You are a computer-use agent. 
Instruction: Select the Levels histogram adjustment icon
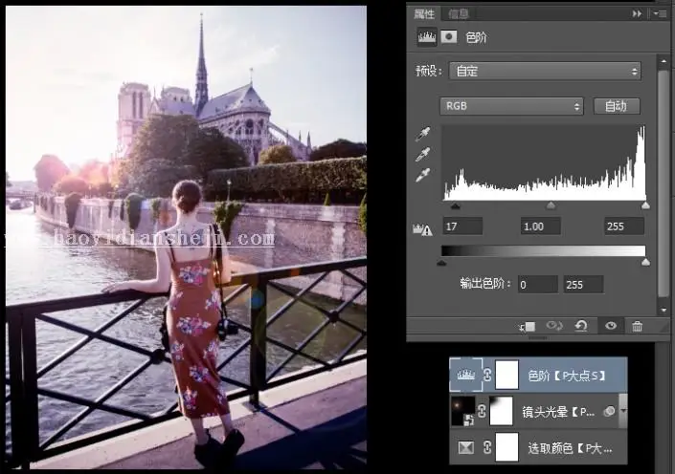tap(427, 37)
